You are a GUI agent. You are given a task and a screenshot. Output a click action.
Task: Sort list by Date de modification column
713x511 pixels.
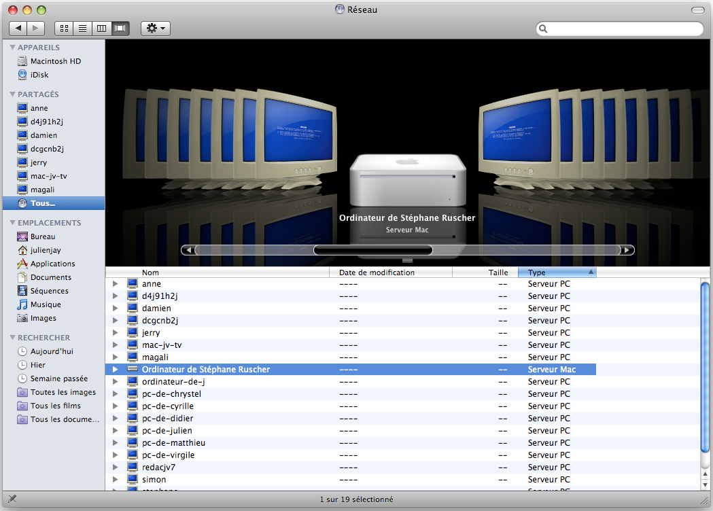point(391,272)
